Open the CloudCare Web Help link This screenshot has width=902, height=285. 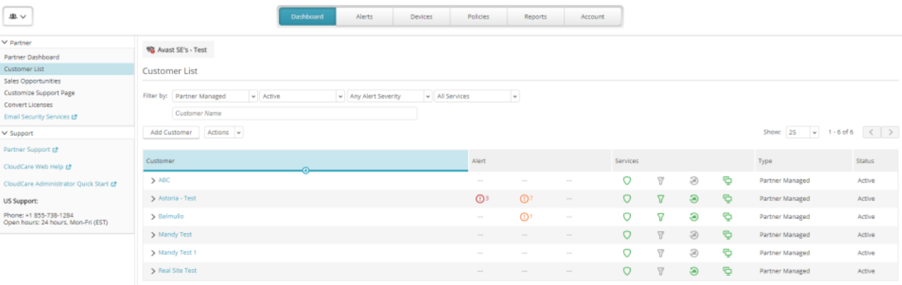[x=38, y=167]
